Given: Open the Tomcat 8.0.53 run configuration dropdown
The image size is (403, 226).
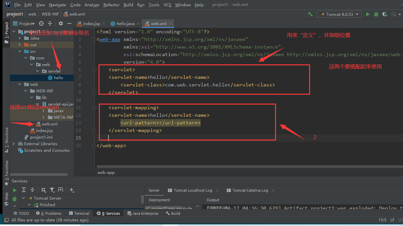Looking at the screenshot, I should point(339,14).
